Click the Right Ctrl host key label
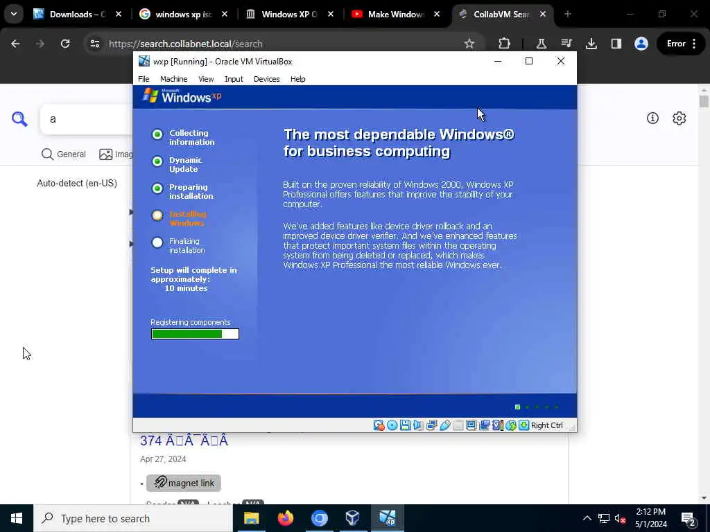Screen dimensions: 710x532 [x=546, y=425]
